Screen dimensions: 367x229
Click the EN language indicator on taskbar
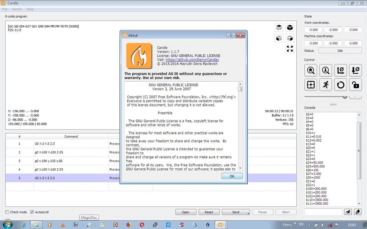click(x=301, y=224)
